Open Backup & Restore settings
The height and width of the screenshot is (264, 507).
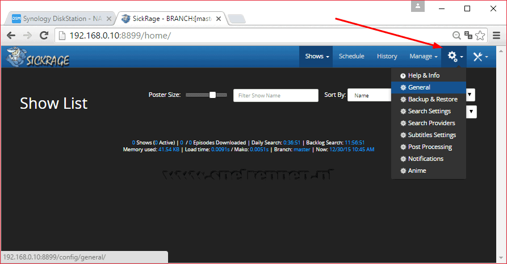(429, 99)
